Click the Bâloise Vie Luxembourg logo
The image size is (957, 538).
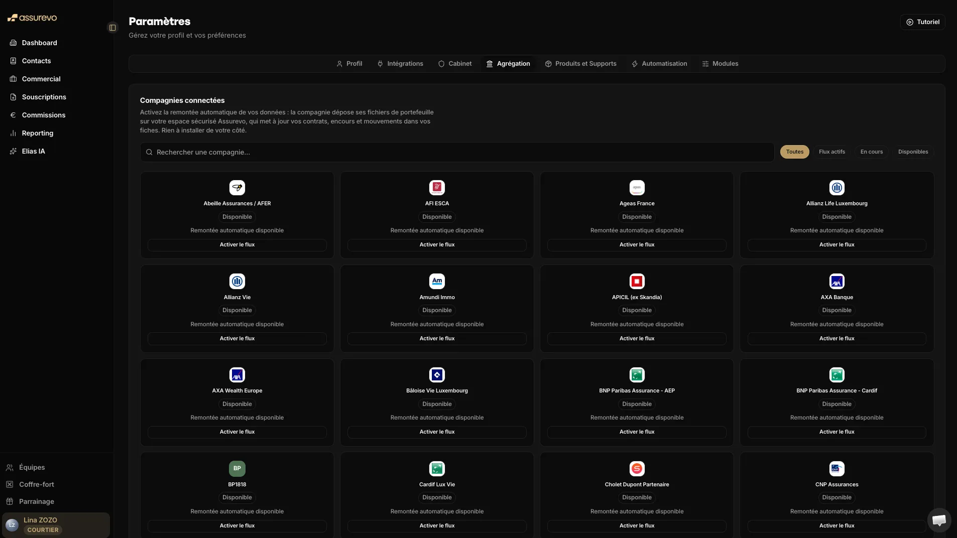click(437, 375)
